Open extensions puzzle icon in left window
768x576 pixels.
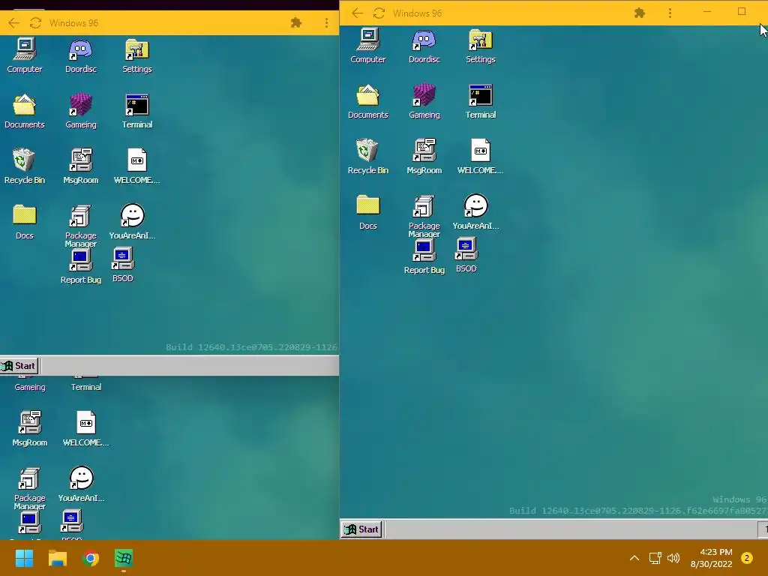pos(295,23)
